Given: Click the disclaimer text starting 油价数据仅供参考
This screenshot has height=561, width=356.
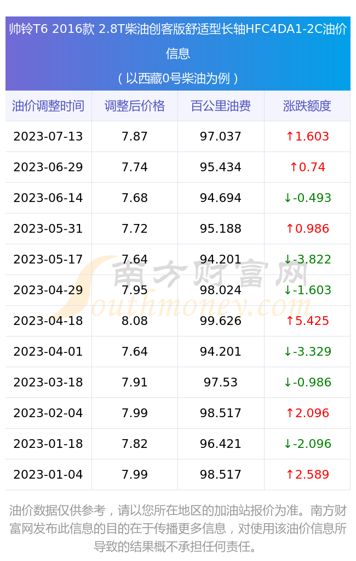Looking at the screenshot, I should (178, 529).
